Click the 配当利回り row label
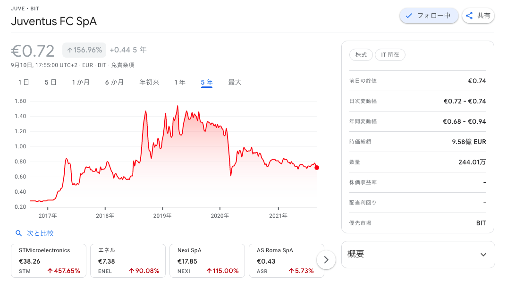Viewport: 507px width, 282px height. [363, 203]
